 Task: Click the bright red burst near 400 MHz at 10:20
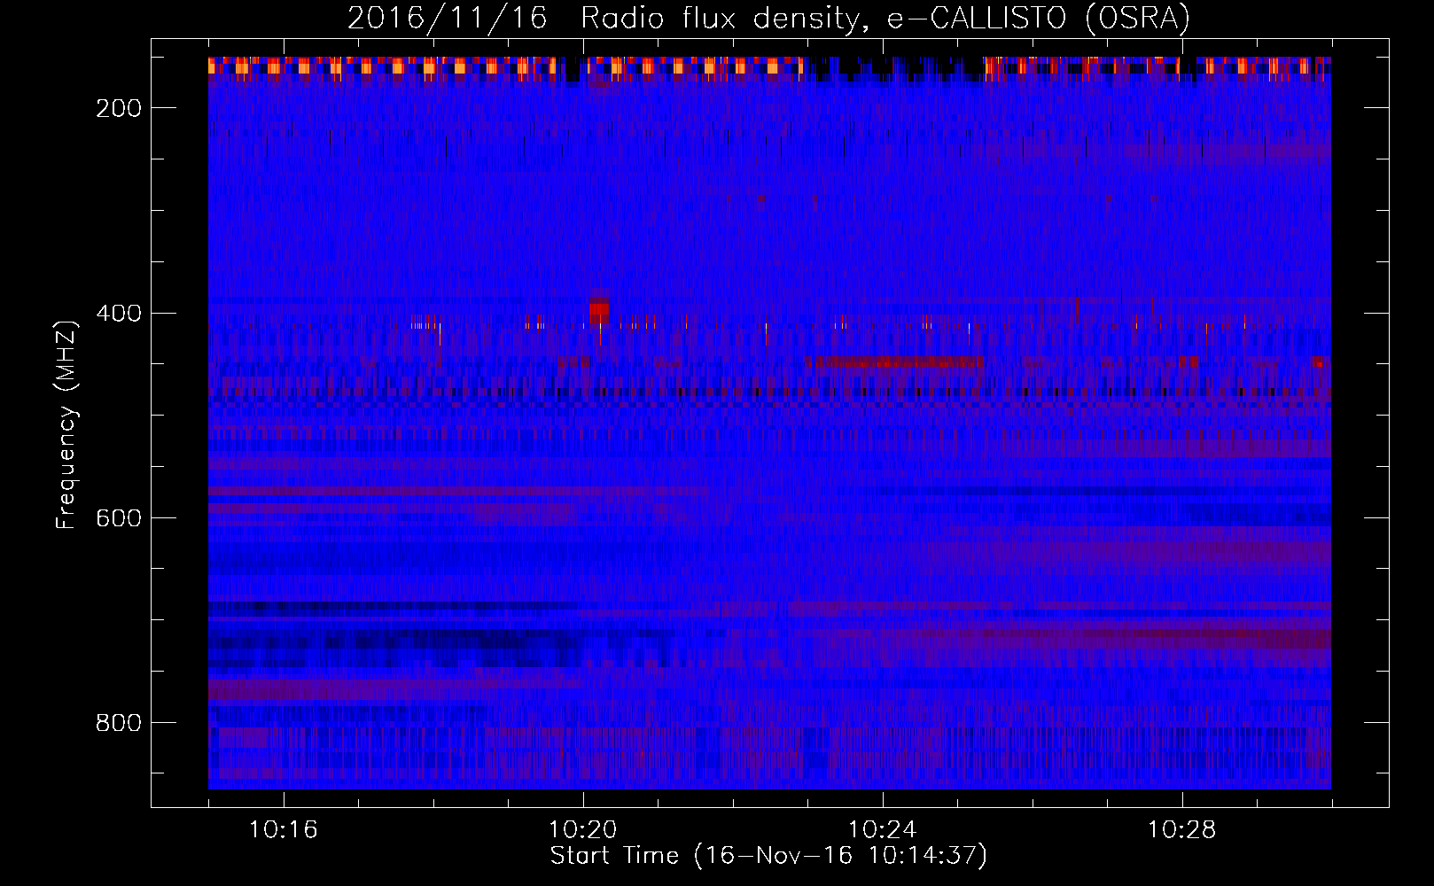click(x=600, y=312)
